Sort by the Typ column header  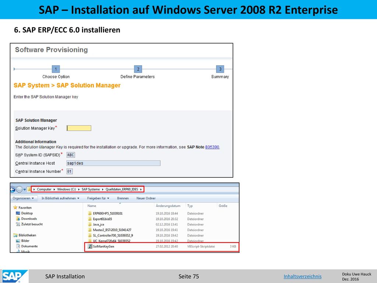click(190, 206)
